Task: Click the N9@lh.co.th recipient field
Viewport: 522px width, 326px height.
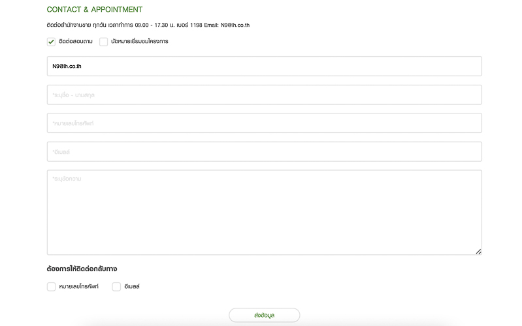Action: (x=265, y=66)
